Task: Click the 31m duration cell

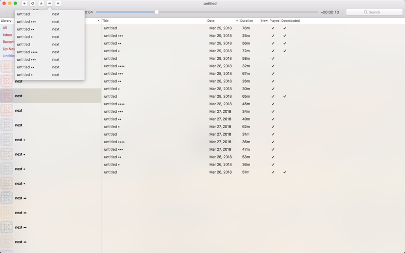Action: coord(246,134)
